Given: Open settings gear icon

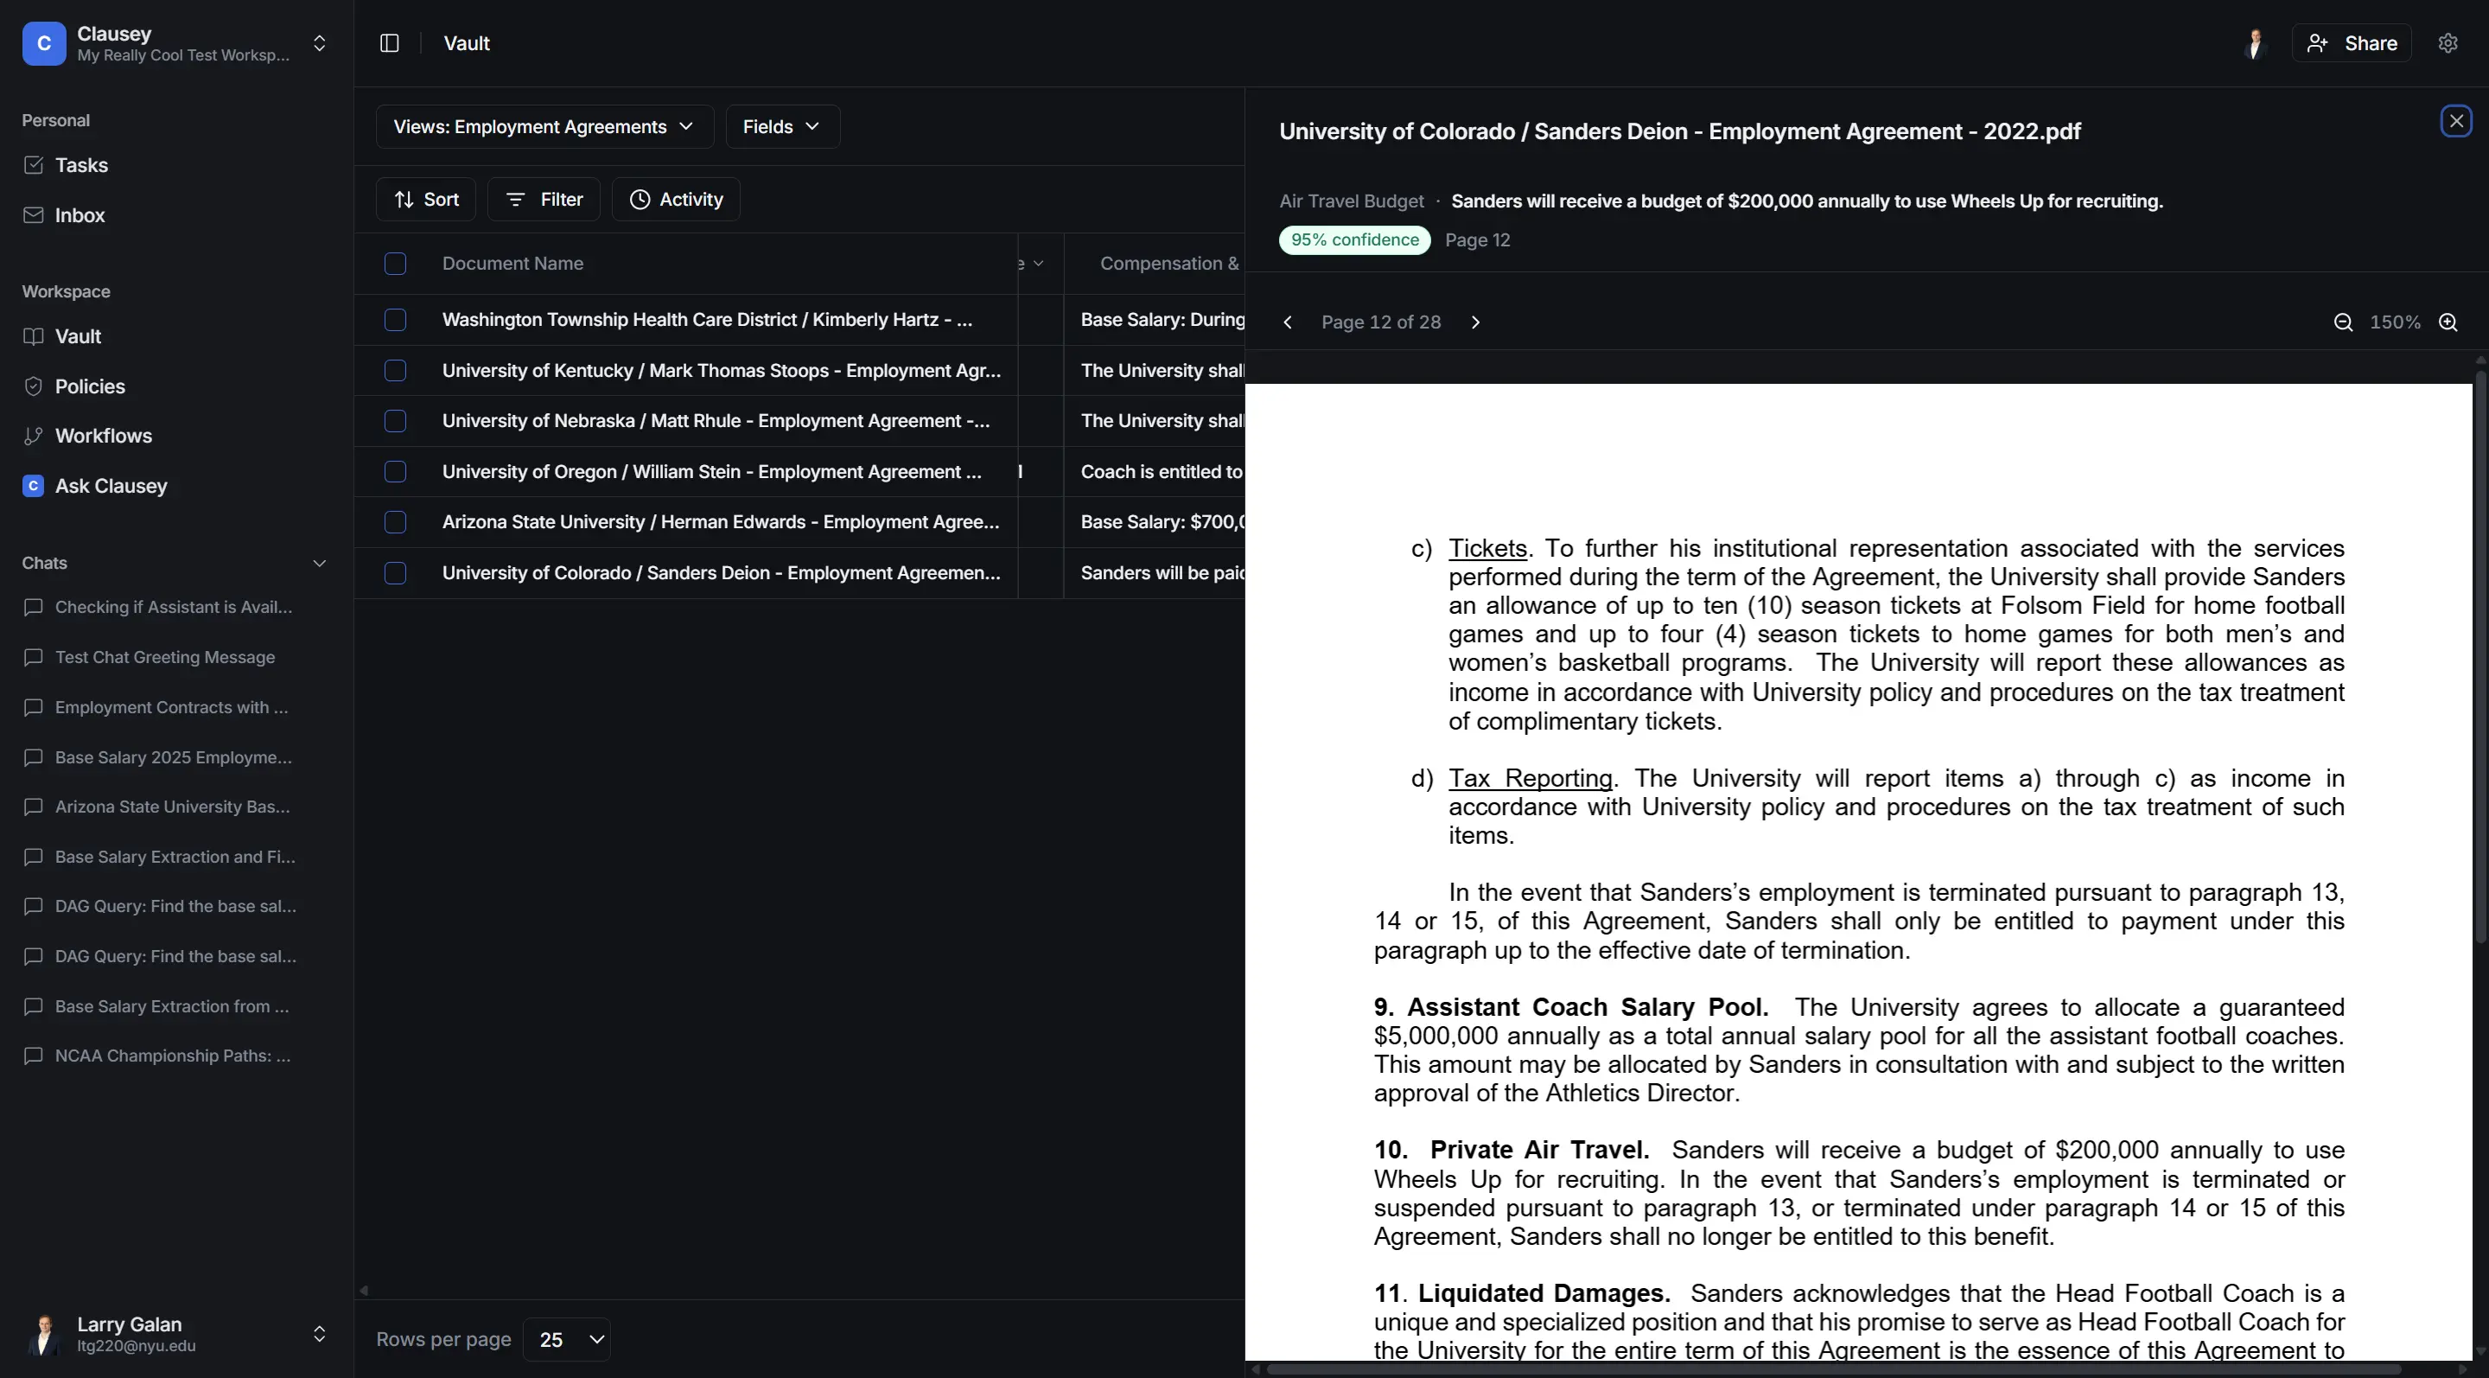Looking at the screenshot, I should [x=2448, y=43].
